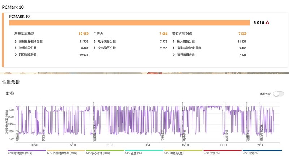Click the 文档编写 score value 7 595
Image resolution: width=289 pixels, height=156 pixels.
click(x=164, y=48)
